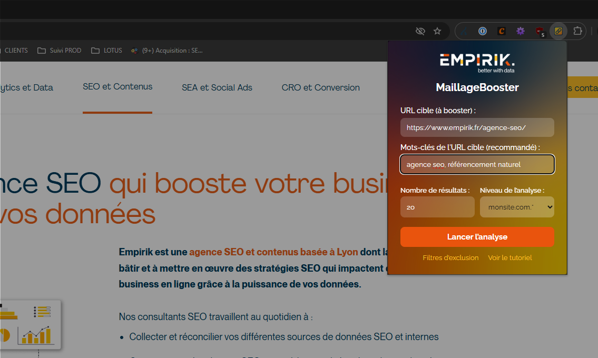
Task: Click the bar chart illustration on the page
Action: pos(35,335)
